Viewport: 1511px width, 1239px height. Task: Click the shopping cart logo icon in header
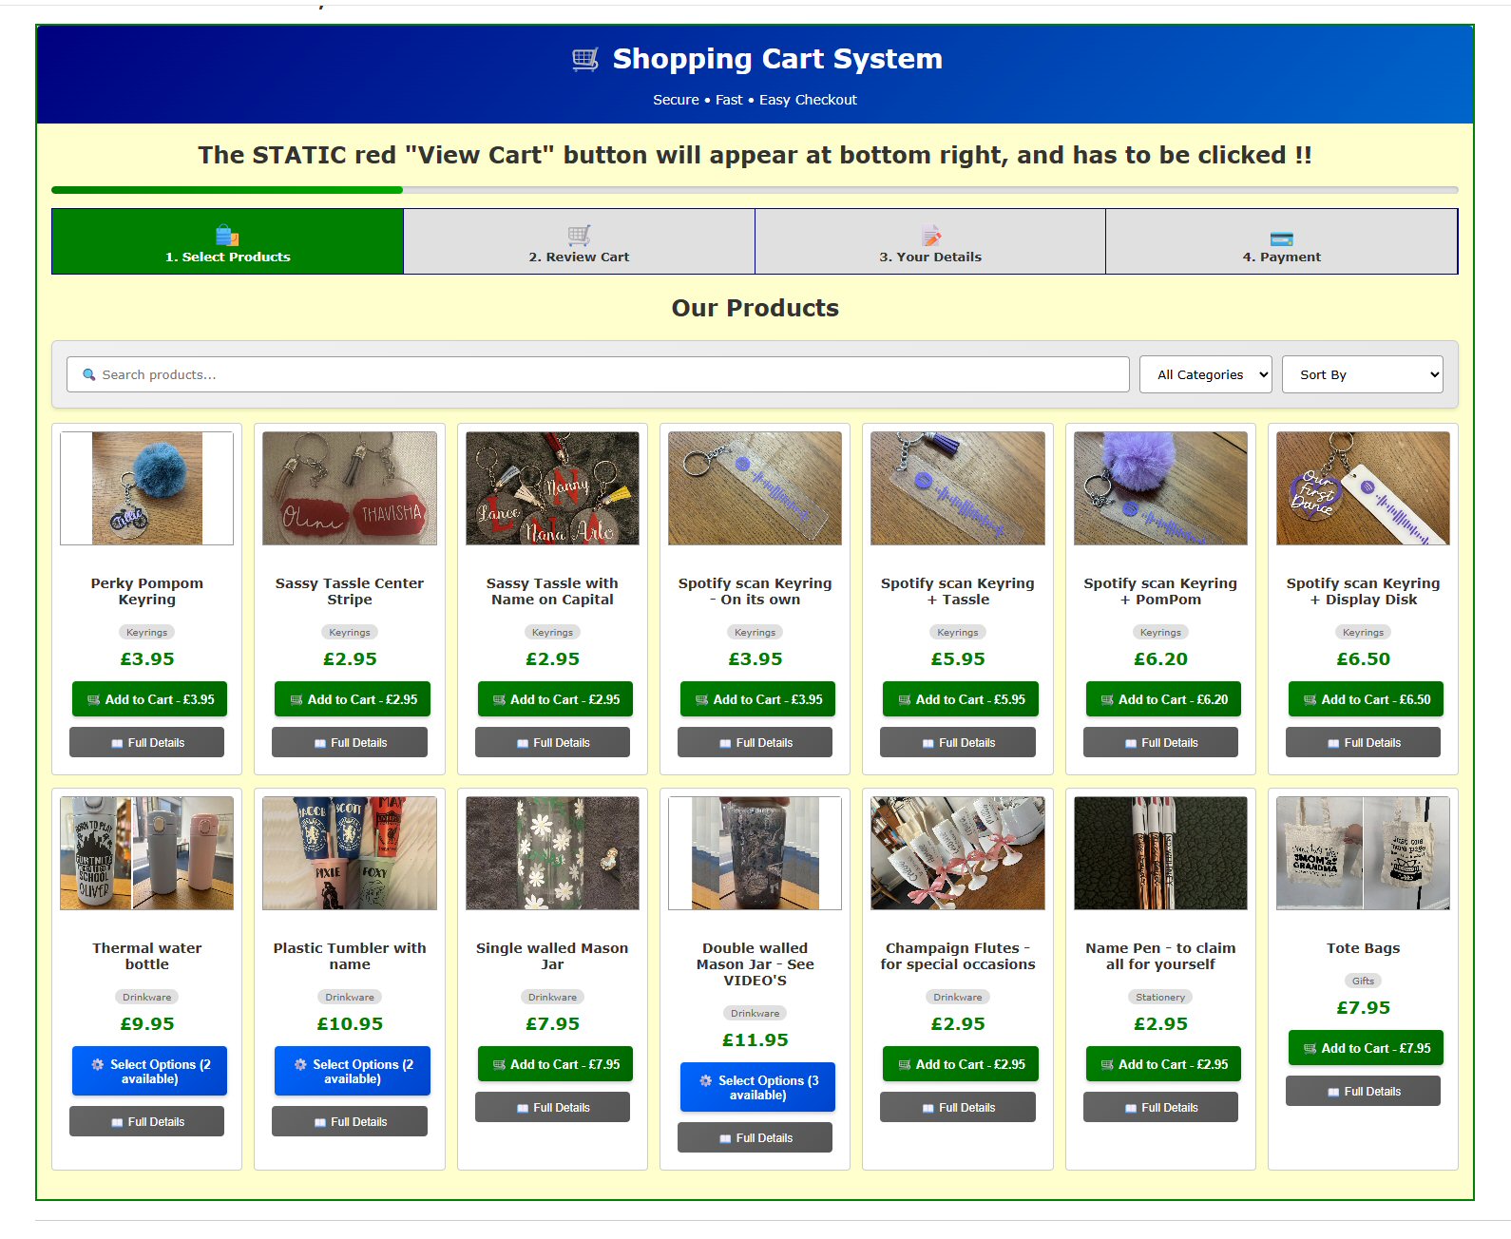pyautogui.click(x=585, y=59)
